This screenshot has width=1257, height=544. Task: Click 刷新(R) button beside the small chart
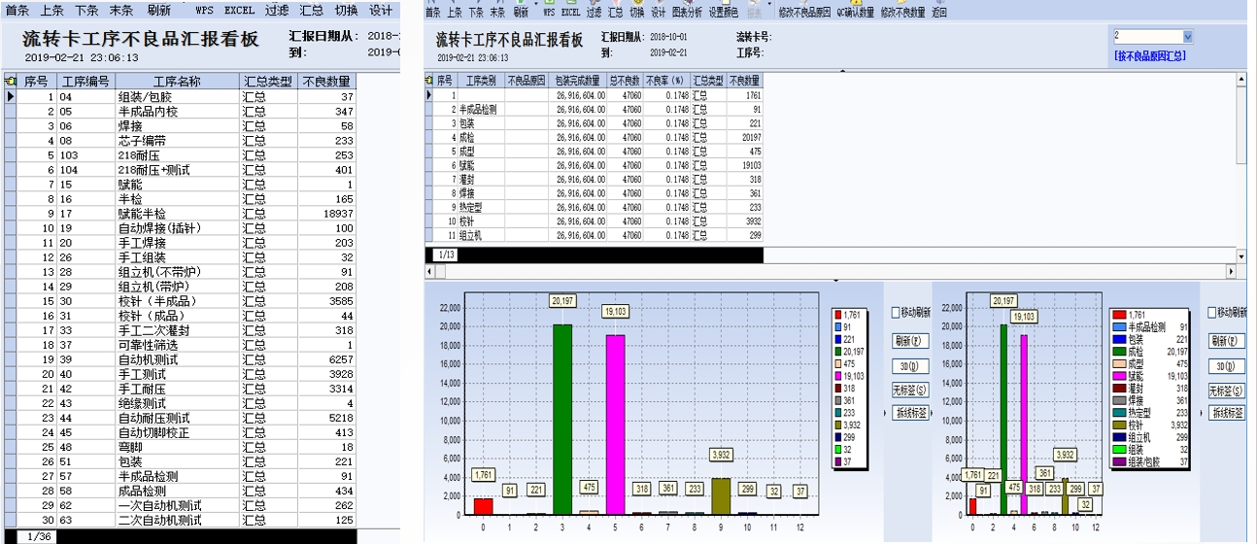pos(1227,342)
